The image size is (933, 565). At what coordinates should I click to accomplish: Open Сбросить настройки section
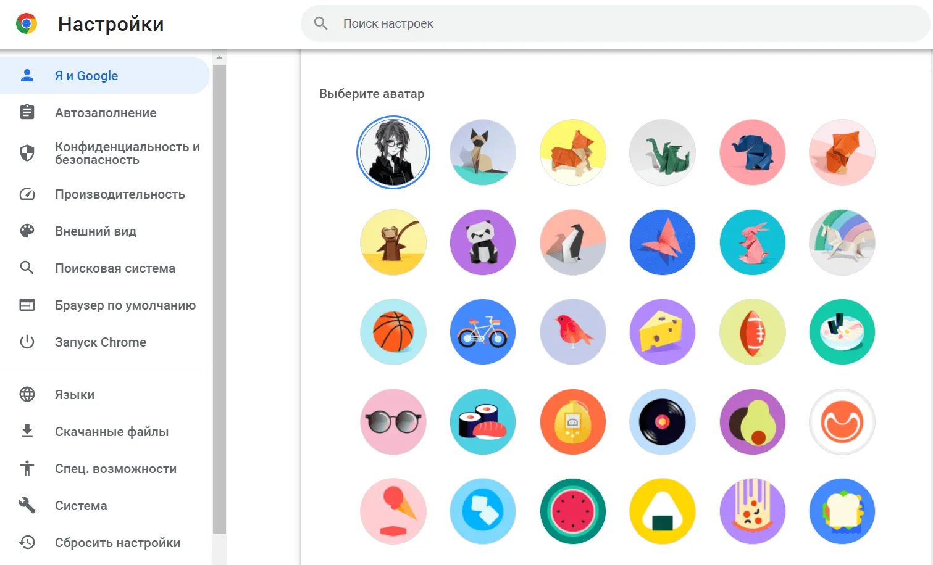[x=105, y=542]
